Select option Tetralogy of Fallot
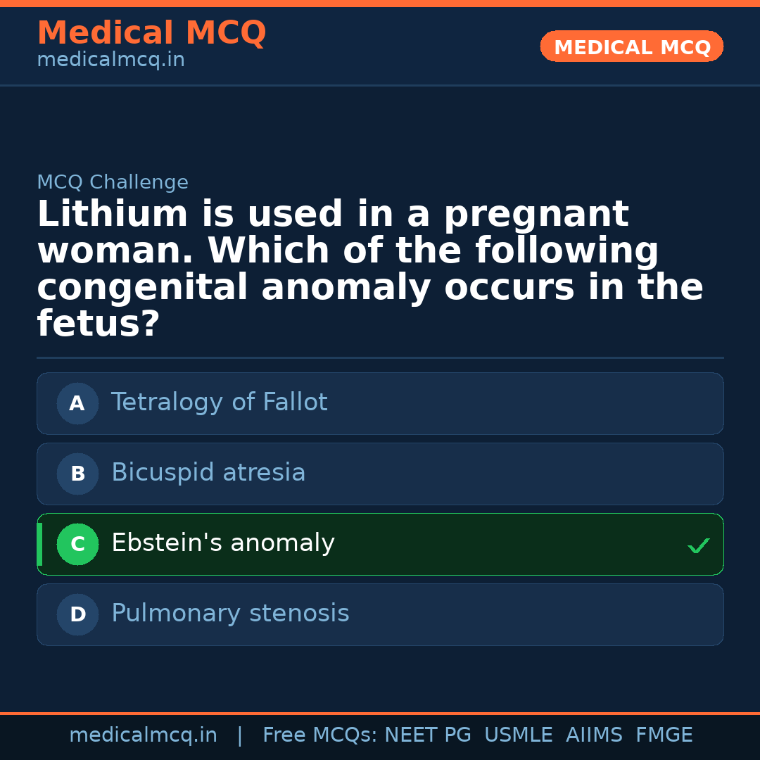760x760 pixels. 220,403
